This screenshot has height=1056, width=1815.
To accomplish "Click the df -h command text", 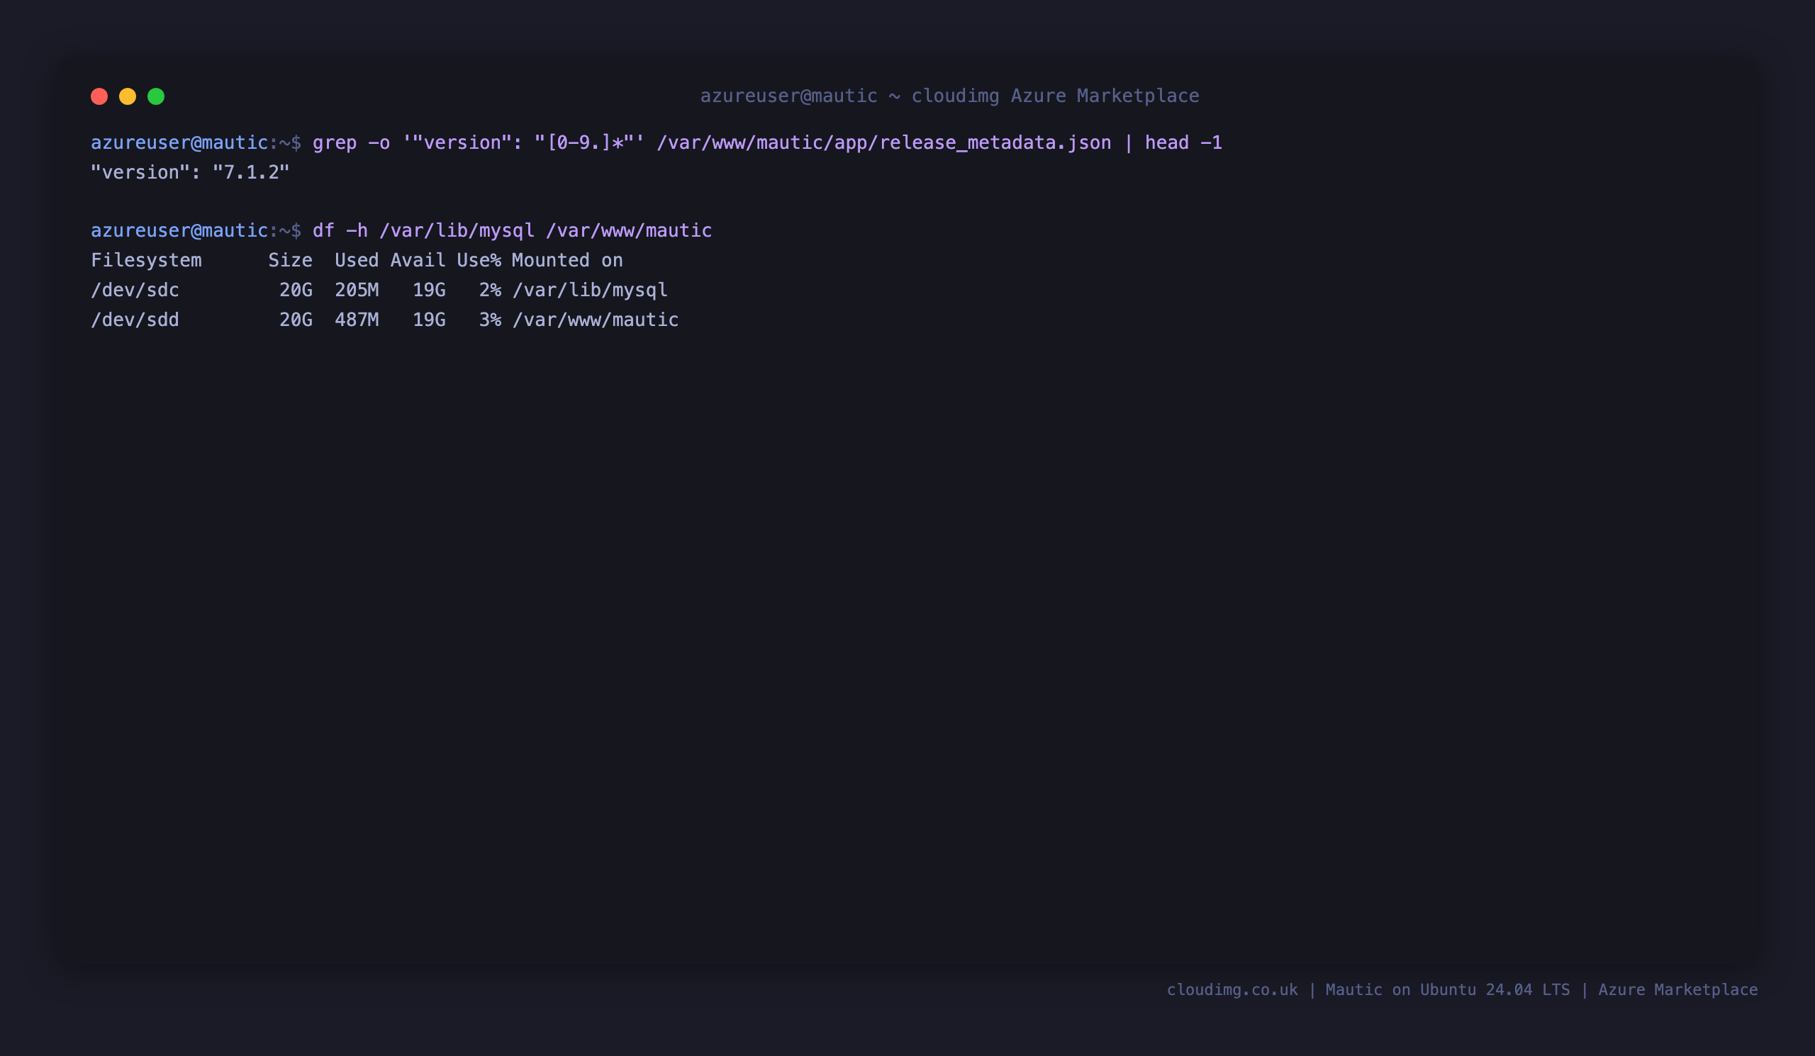I will pyautogui.click(x=512, y=230).
